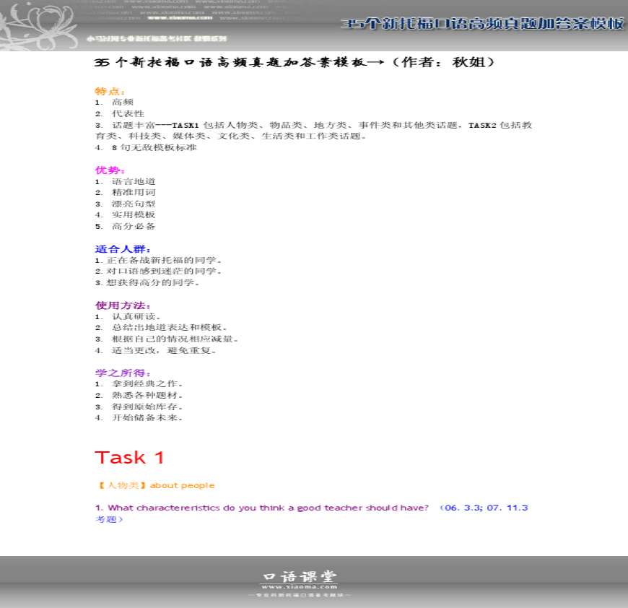The image size is (628, 608).
Task: Click the 正在备战新托福的同学 line
Action: pyautogui.click(x=163, y=260)
